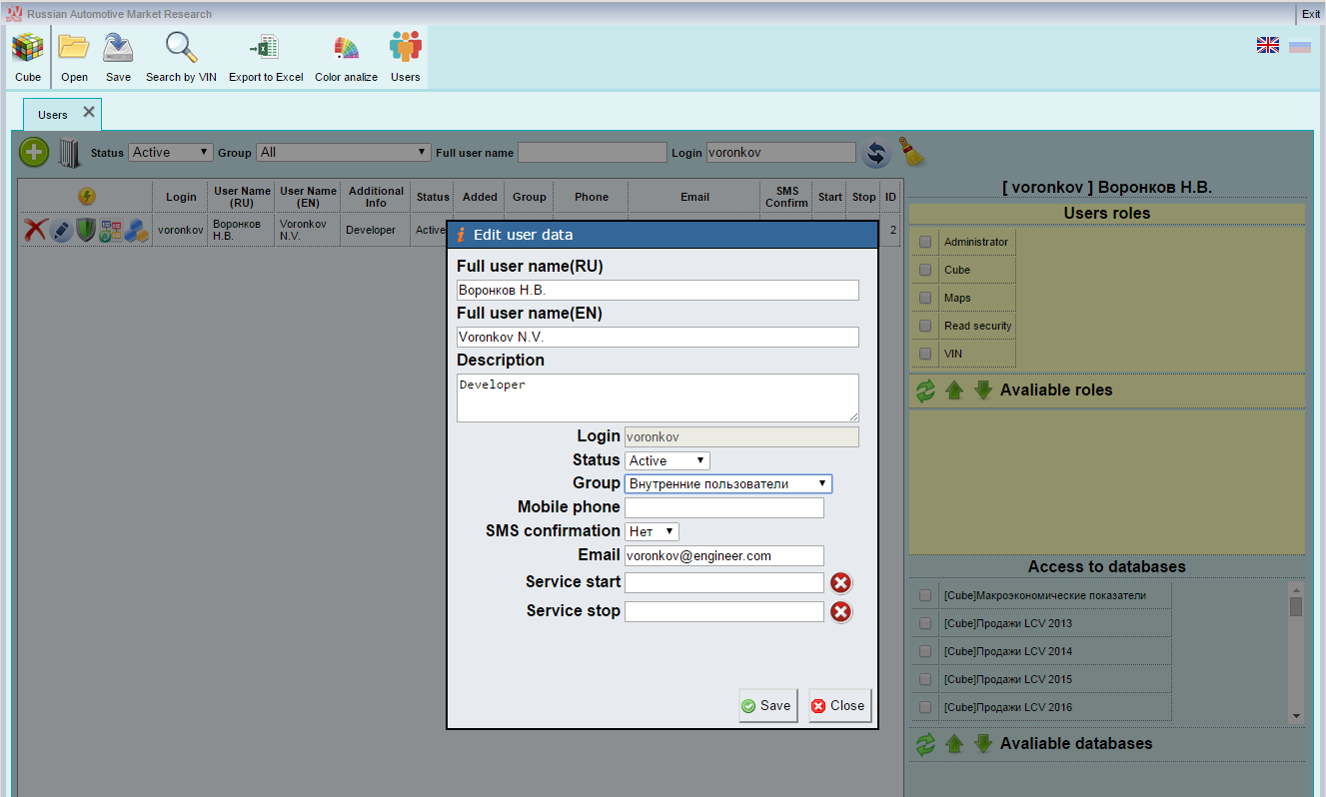
Task: Click the Description text area
Action: point(658,398)
